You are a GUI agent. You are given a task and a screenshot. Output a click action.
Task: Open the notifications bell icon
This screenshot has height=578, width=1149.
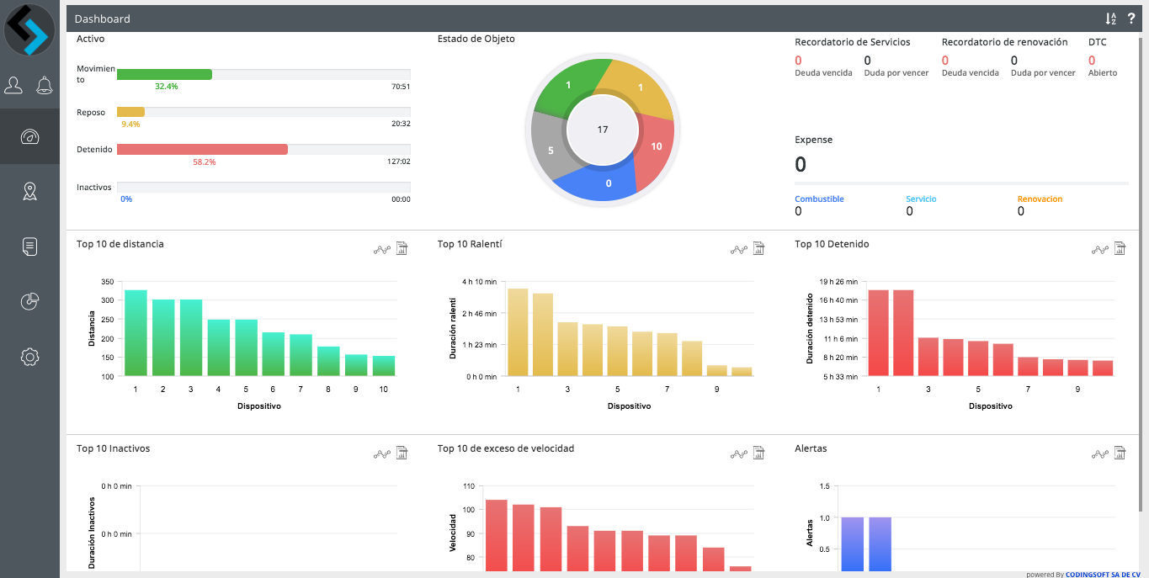pyautogui.click(x=44, y=85)
